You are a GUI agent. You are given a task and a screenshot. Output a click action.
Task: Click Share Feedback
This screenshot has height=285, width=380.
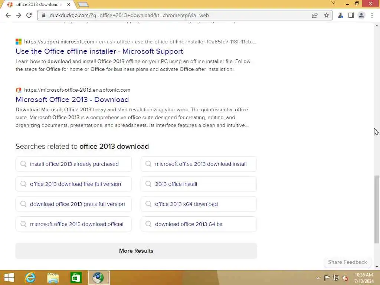tap(347, 262)
